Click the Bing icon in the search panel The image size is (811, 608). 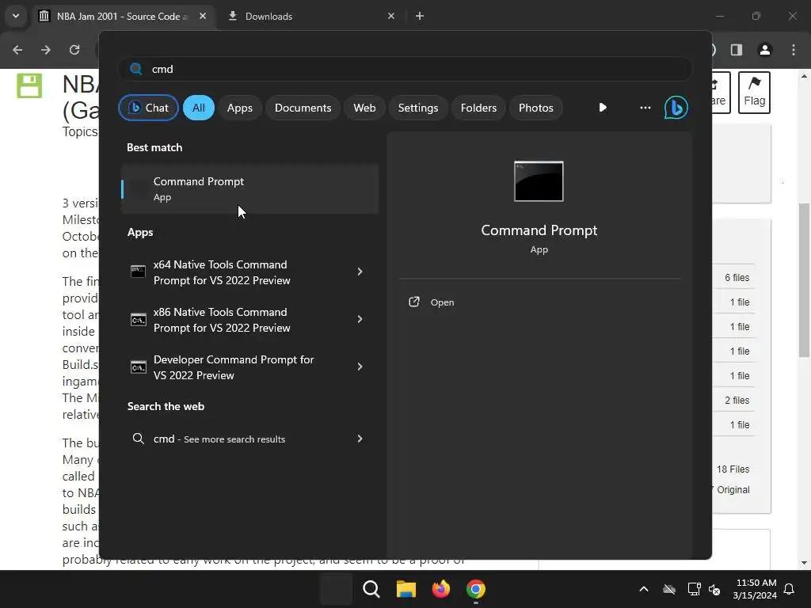pyautogui.click(x=676, y=108)
